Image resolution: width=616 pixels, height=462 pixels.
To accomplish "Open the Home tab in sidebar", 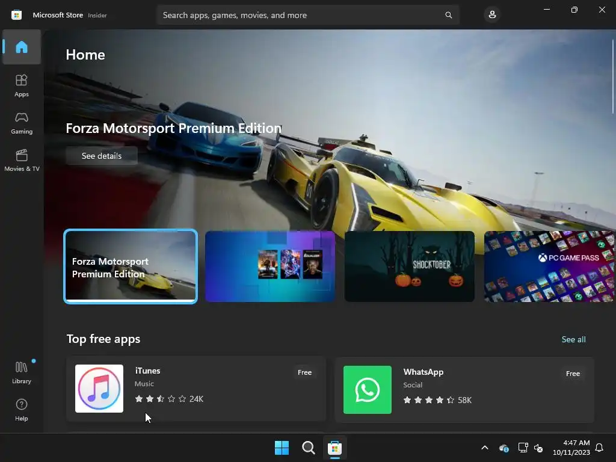I will point(22,47).
